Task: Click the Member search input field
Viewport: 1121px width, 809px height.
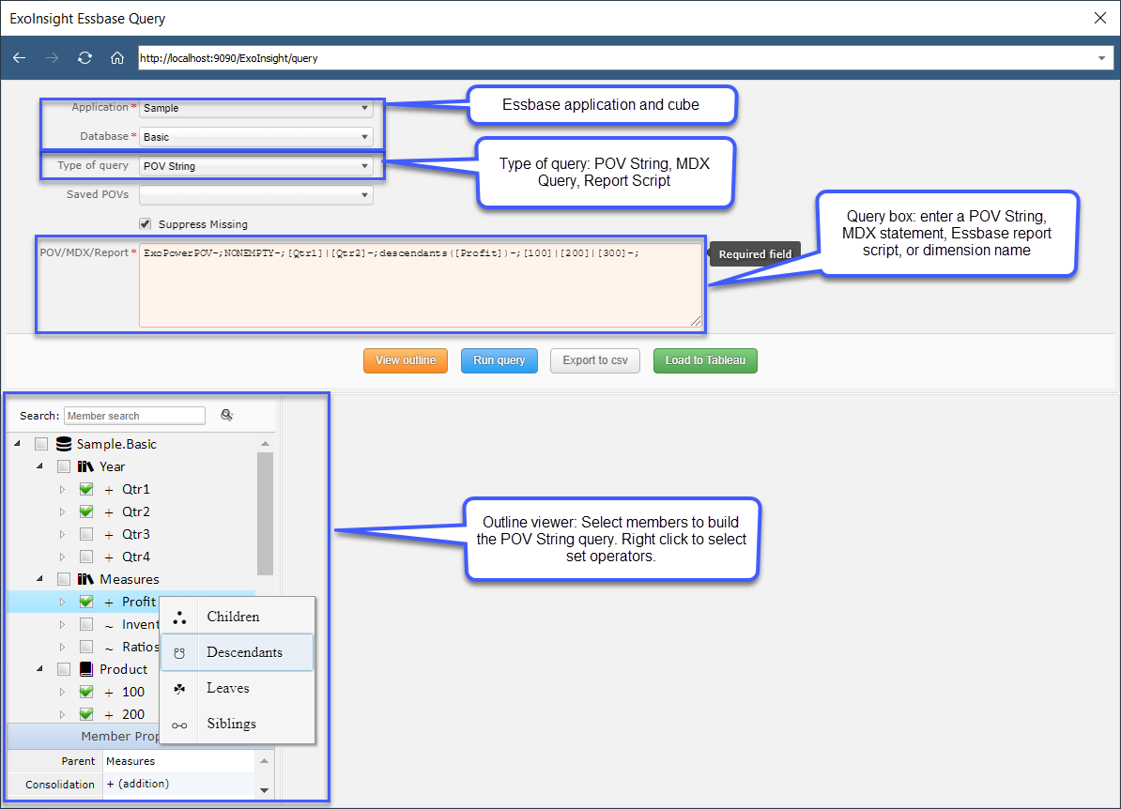Action: point(135,416)
